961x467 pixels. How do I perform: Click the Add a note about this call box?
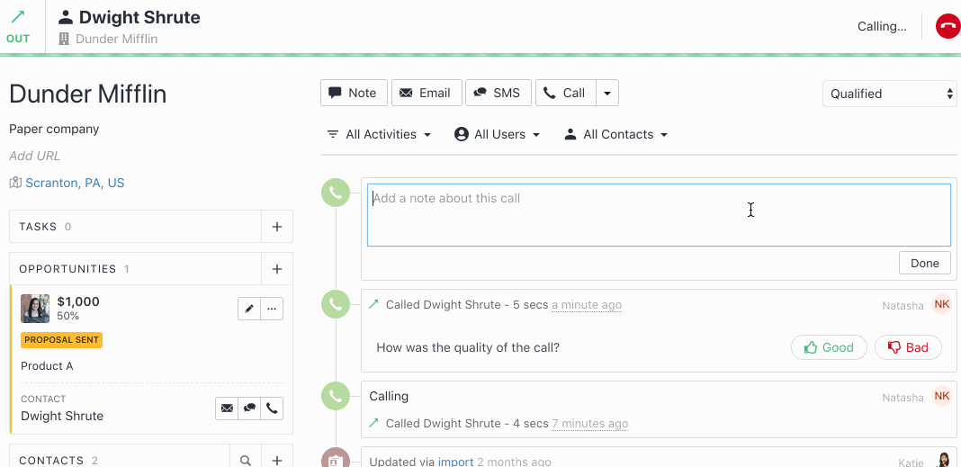click(x=659, y=215)
